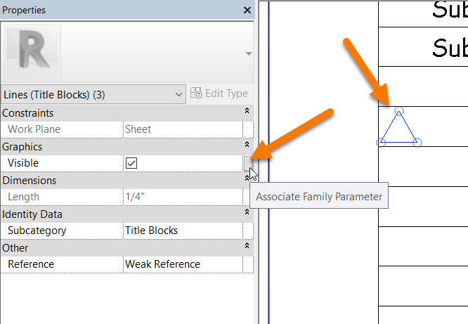Select the triangle's bottom-left vertex handle

pos(381,143)
